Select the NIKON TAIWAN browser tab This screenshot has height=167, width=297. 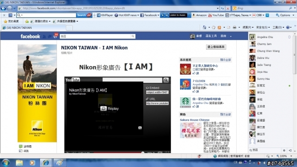(x=33, y=28)
